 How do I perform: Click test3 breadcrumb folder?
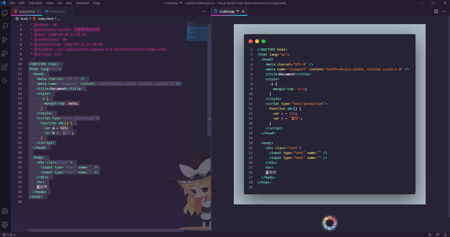pos(24,19)
